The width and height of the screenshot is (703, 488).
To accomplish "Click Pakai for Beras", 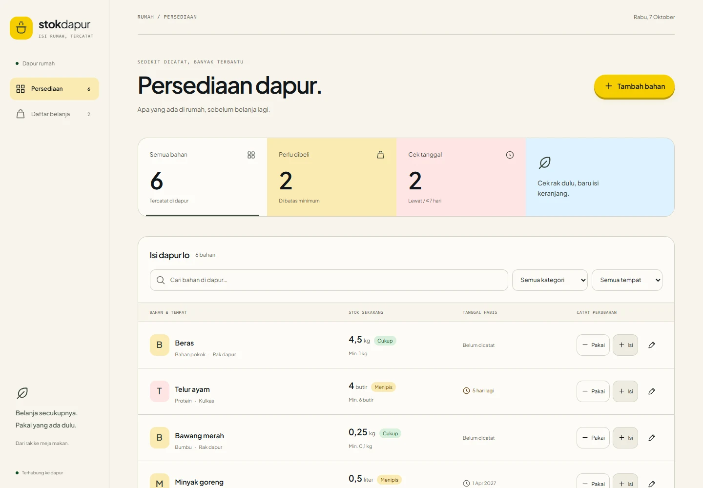I will tap(593, 345).
